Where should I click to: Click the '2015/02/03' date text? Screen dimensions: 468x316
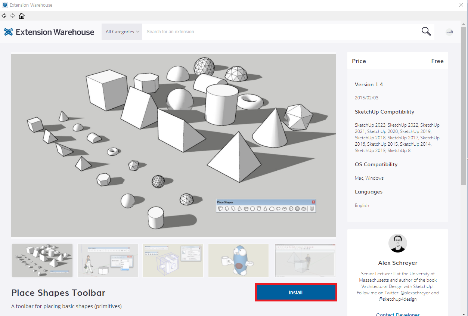coord(366,98)
